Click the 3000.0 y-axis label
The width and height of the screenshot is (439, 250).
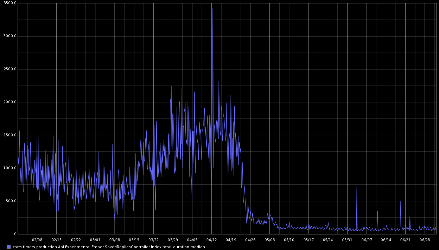(9, 36)
